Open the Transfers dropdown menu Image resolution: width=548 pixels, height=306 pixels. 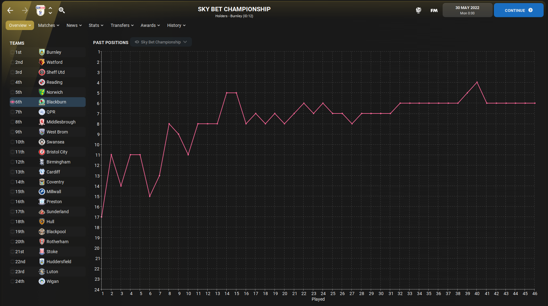point(122,25)
